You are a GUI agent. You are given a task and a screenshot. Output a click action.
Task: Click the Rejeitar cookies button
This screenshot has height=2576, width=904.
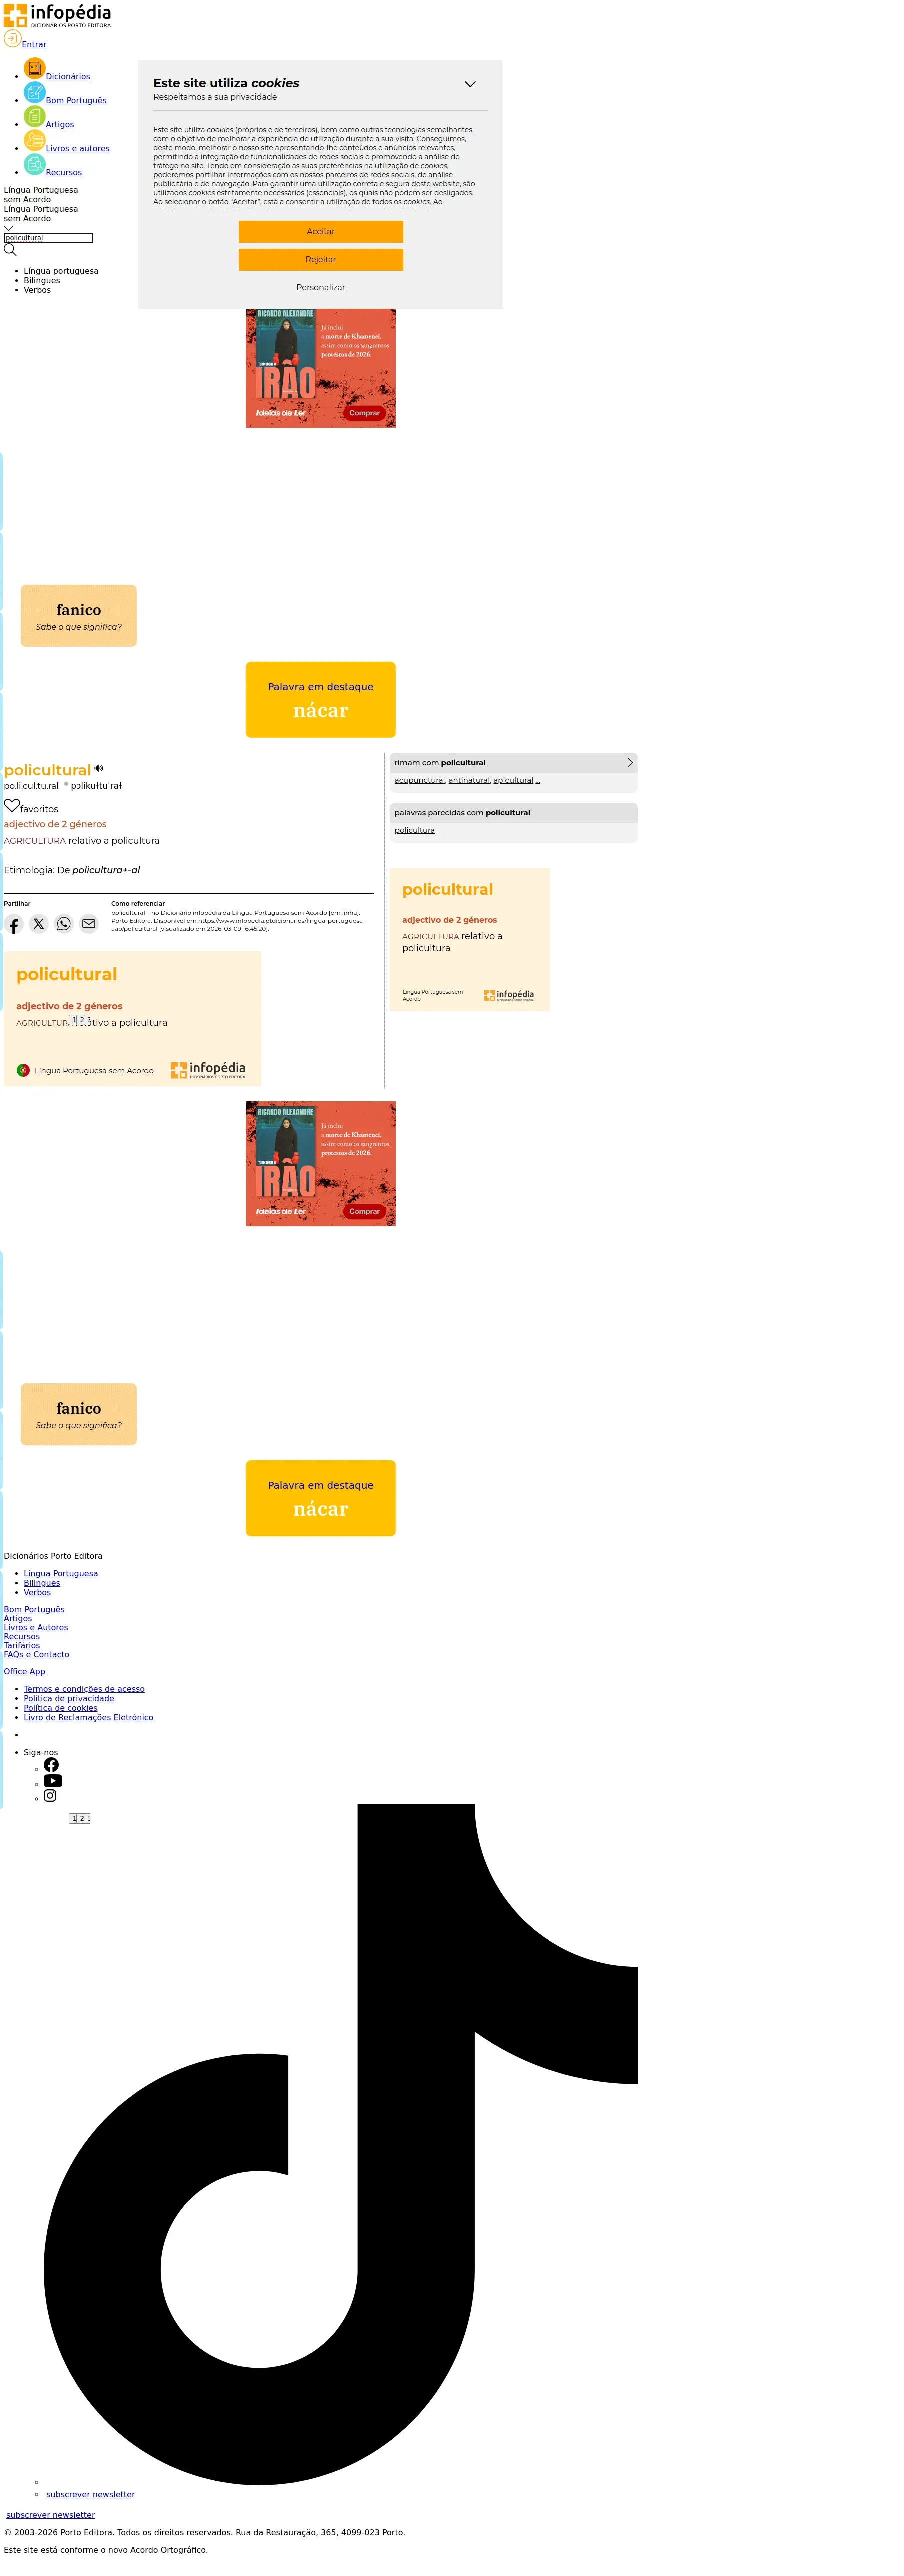321,260
